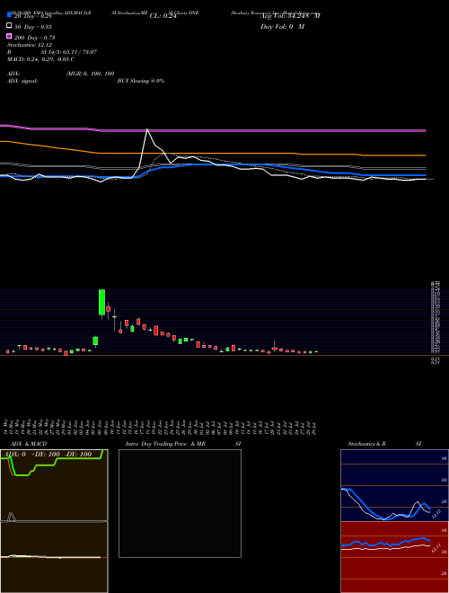Click the 'CL: 0.24' closing price label

point(163,16)
